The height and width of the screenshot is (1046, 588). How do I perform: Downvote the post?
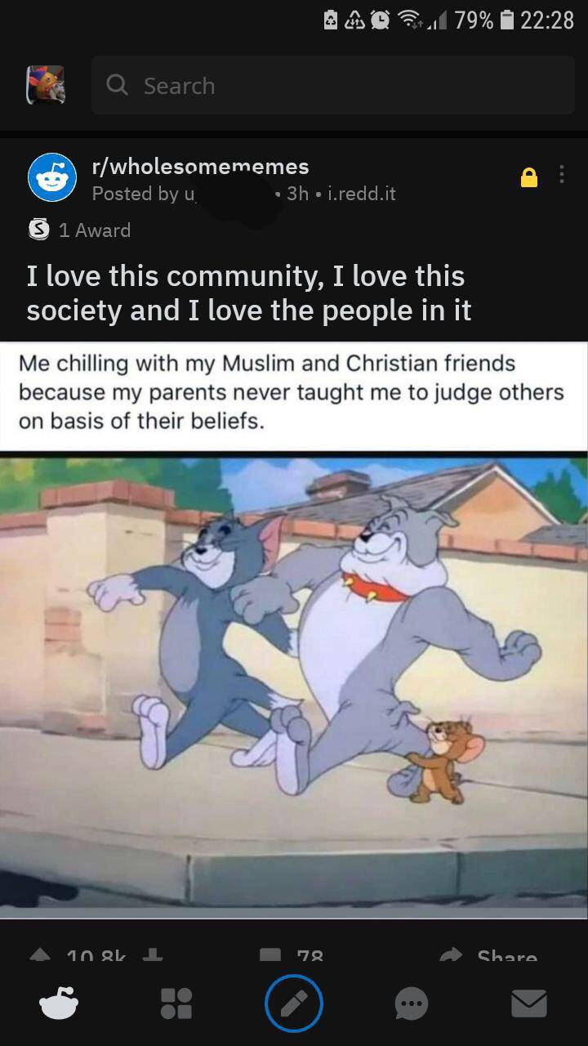pyautogui.click(x=153, y=955)
